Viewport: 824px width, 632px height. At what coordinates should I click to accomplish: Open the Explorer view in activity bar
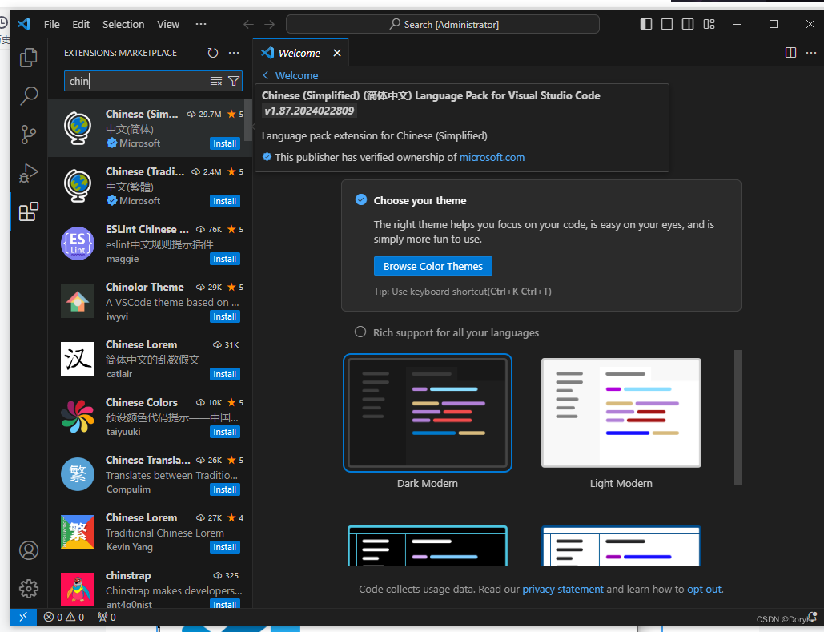[28, 58]
